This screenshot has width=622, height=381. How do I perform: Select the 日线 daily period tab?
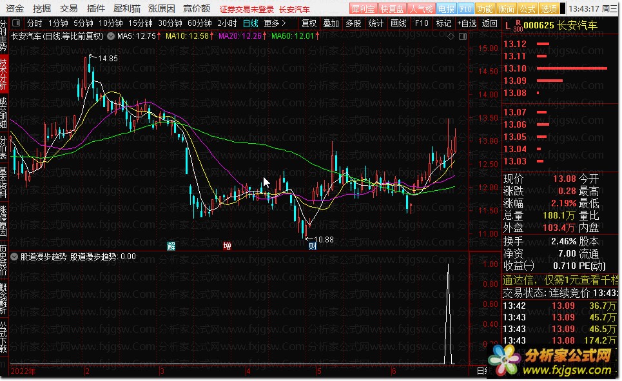tap(251, 23)
